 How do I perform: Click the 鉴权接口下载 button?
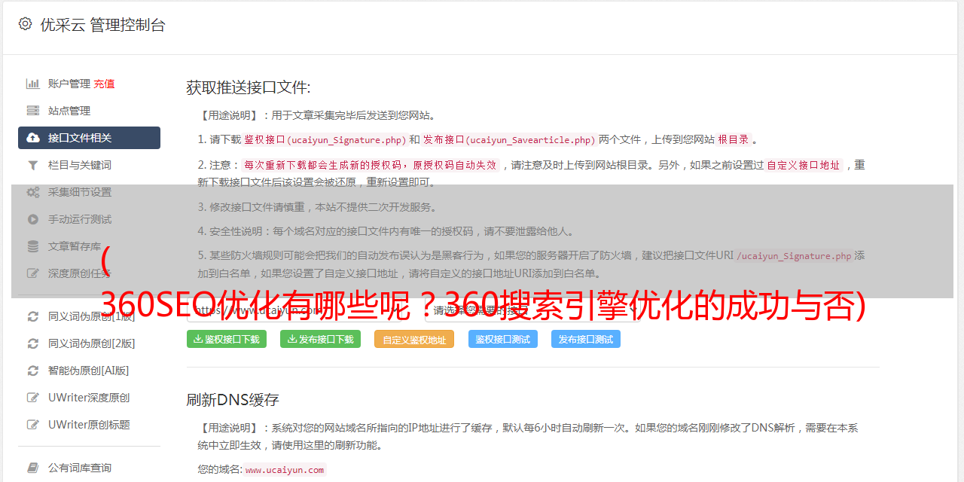coord(227,339)
